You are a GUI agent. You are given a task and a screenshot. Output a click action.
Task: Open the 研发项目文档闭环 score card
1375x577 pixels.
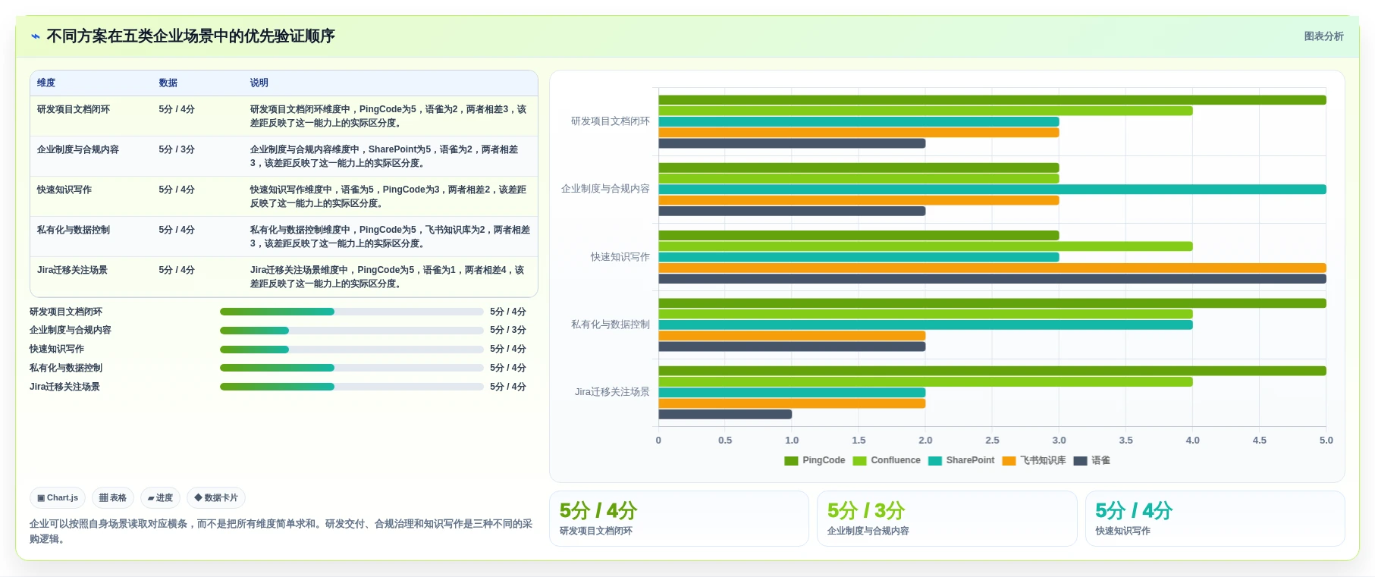pos(679,519)
